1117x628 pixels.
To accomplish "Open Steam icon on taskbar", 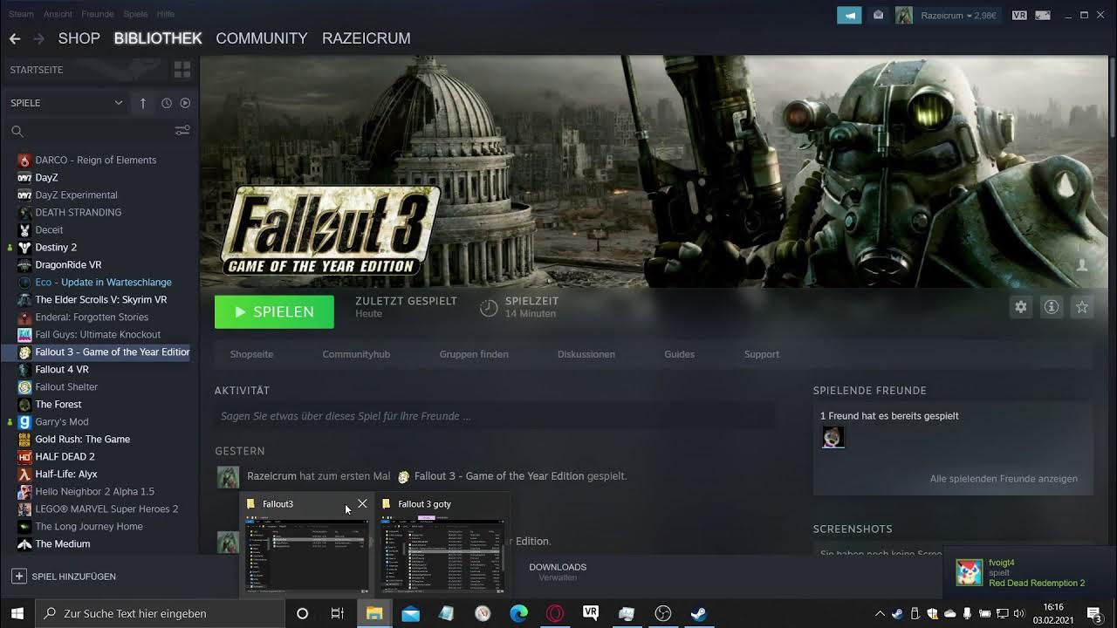I will point(698,613).
